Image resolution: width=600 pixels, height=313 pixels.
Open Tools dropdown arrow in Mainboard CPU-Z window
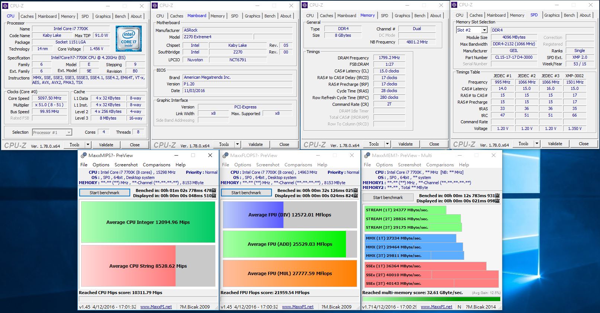tap(238, 144)
